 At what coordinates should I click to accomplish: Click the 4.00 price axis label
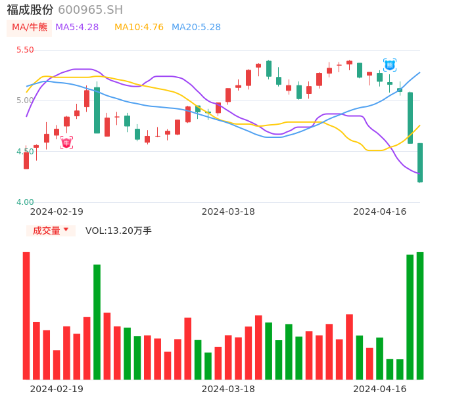point(25,202)
